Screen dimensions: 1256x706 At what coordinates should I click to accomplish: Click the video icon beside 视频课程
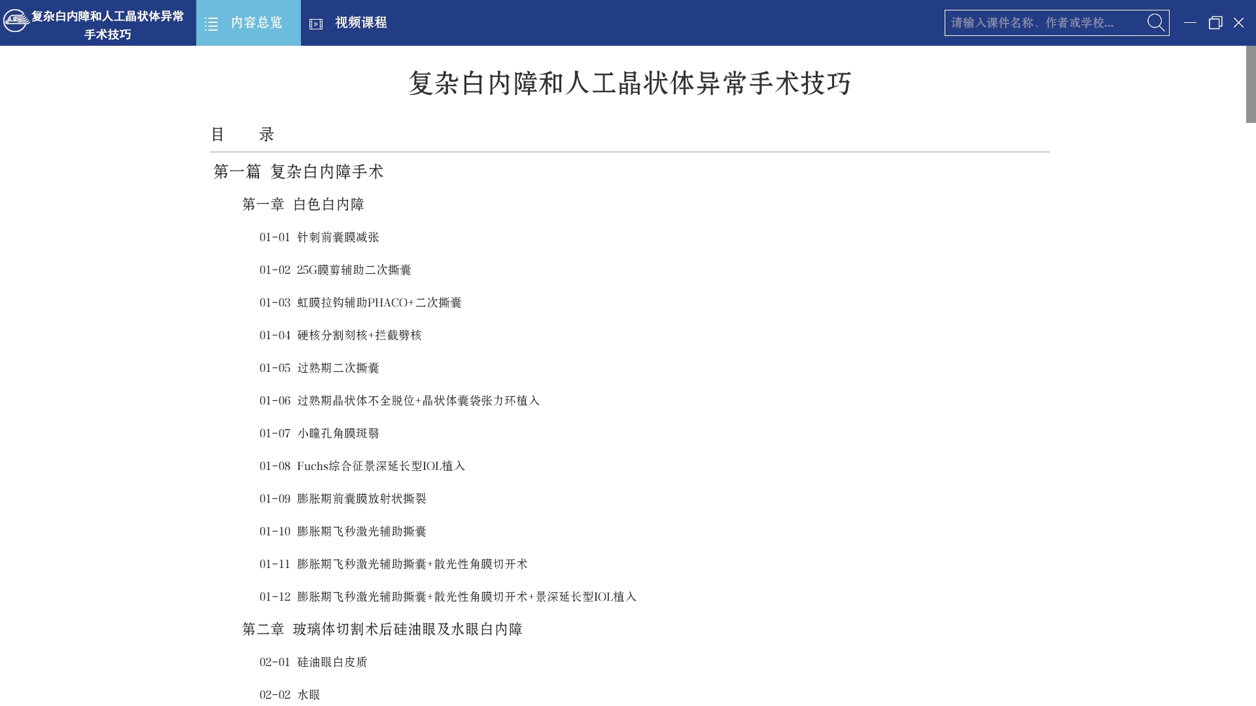pyautogui.click(x=316, y=24)
